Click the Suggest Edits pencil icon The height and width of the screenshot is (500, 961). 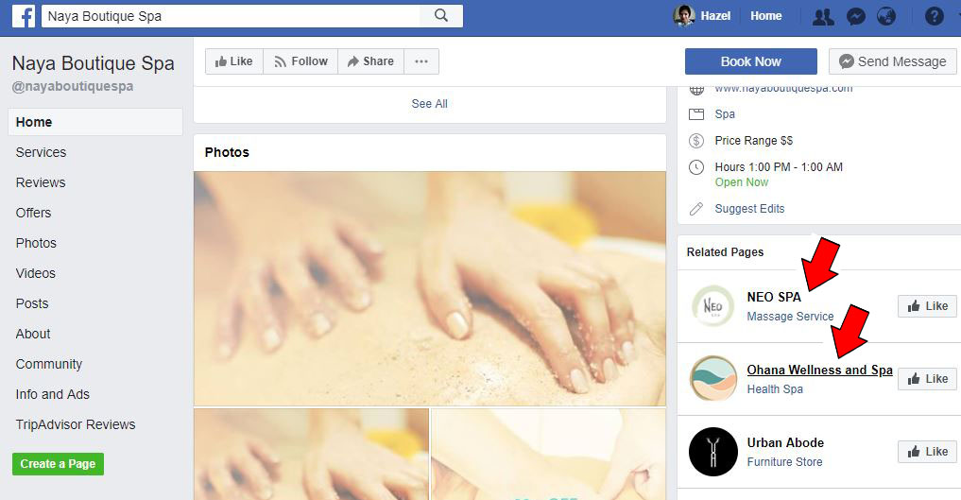696,209
